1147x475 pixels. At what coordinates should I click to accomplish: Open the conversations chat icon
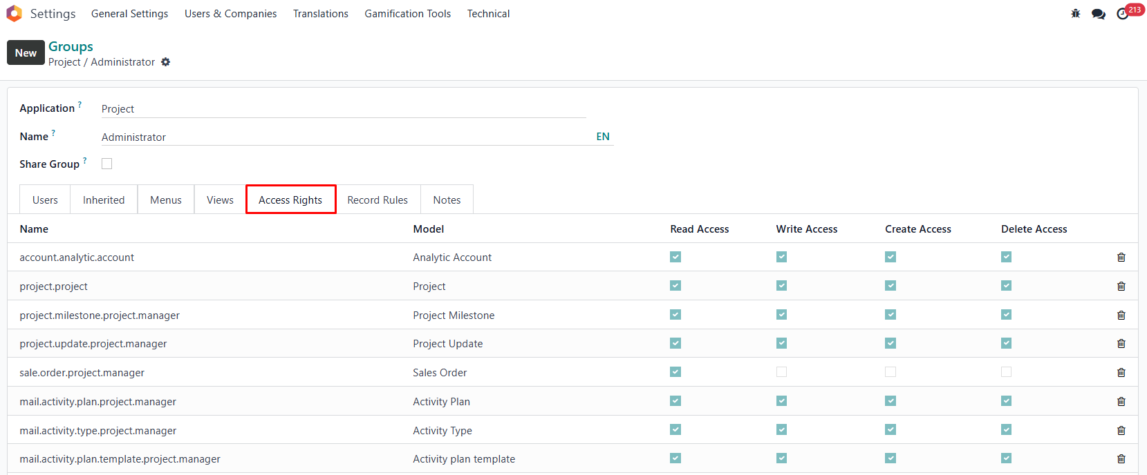pos(1098,14)
